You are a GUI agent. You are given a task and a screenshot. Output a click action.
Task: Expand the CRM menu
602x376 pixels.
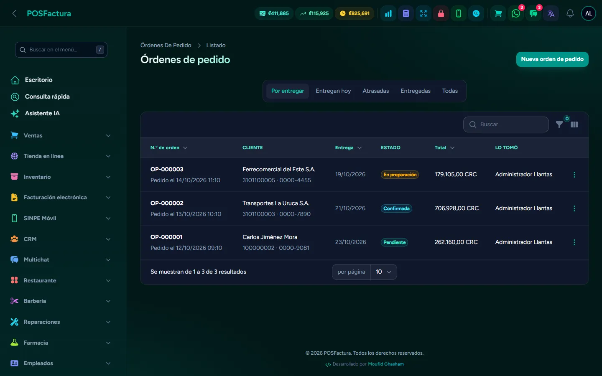[61, 239]
